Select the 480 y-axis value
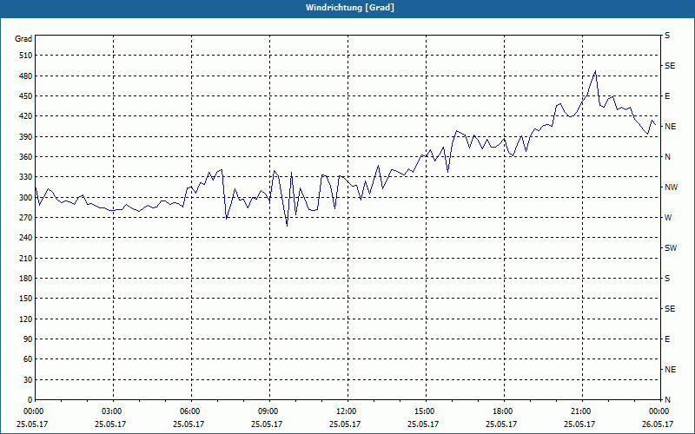 click(x=26, y=76)
